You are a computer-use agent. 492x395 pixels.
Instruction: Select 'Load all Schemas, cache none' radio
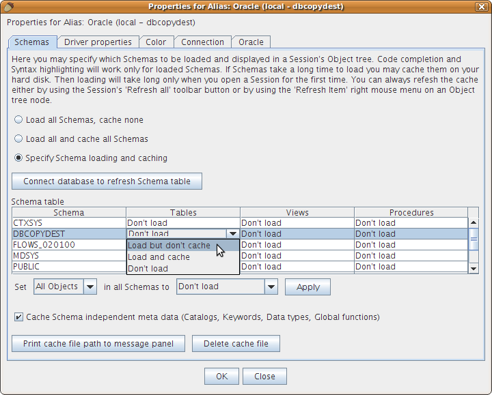click(x=18, y=120)
